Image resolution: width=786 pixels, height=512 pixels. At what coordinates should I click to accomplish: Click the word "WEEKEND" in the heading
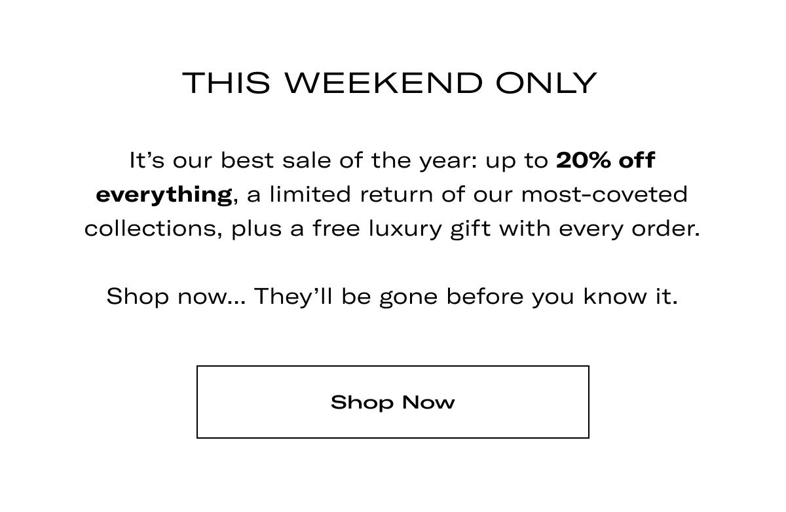[383, 83]
